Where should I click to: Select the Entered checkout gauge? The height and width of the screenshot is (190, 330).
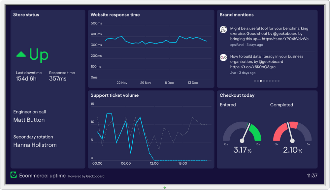pyautogui.click(x=242, y=135)
